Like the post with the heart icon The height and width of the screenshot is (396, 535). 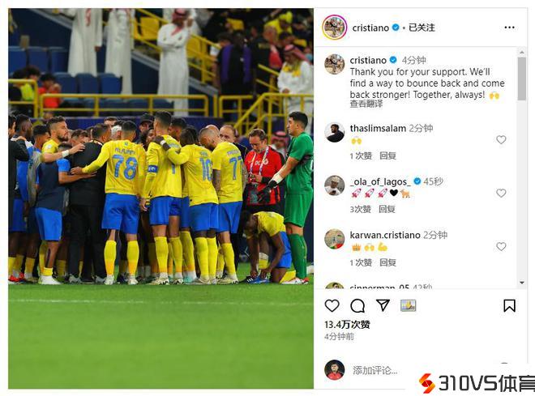pos(332,305)
